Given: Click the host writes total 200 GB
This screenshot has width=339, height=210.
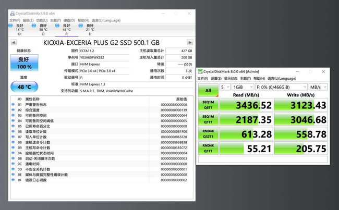Looking at the screenshot, I should tap(179, 57).
